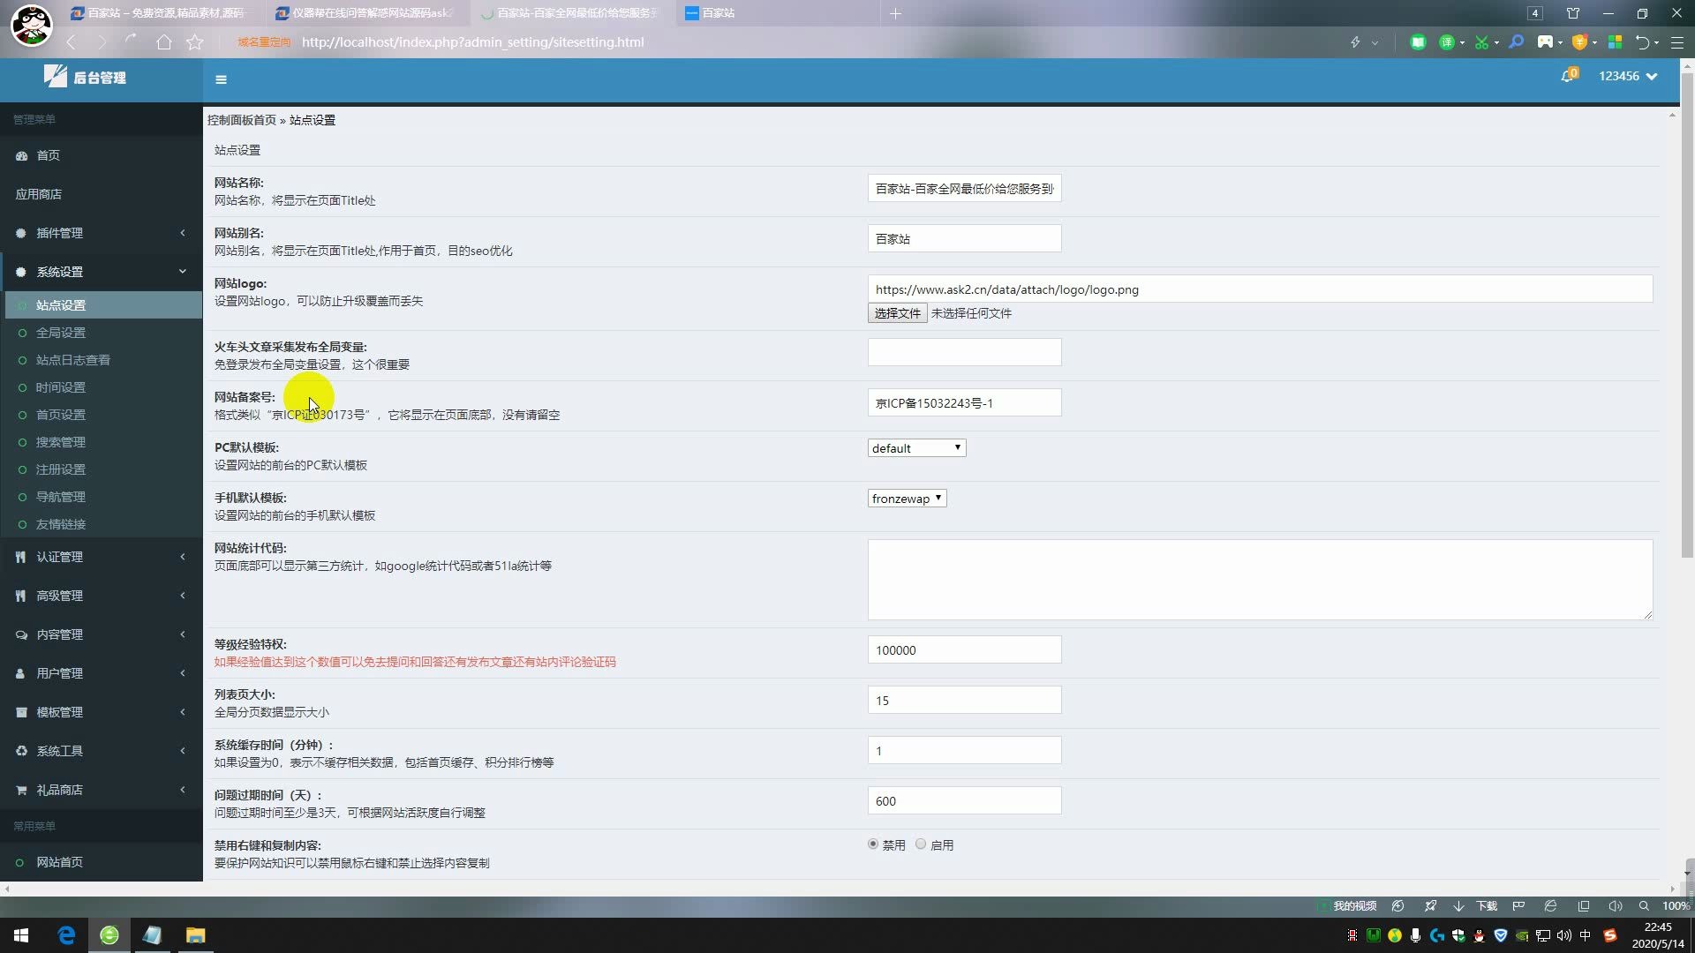Bookmark page with the star icon
Screen dimensions: 1695x953
point(195,42)
